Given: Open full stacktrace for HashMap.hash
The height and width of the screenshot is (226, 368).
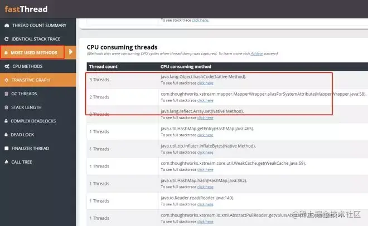Looking at the screenshot, I should [x=205, y=187].
